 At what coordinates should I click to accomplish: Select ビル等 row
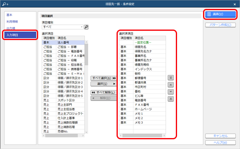click(x=143, y=96)
